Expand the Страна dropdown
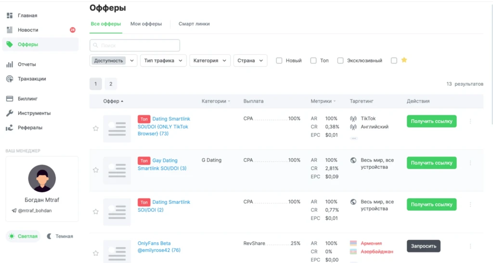Screen dimensions: 493x263 coord(250,61)
